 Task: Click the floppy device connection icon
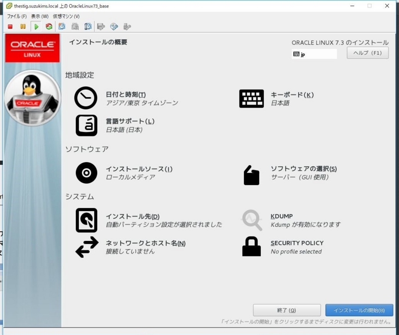point(101,26)
